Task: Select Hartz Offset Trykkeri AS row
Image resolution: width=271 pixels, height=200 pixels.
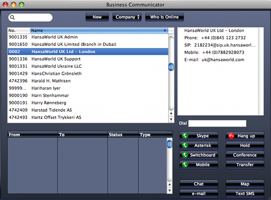Action: click(88, 117)
